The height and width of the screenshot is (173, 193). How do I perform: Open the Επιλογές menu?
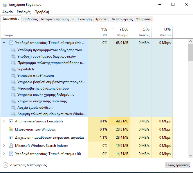[x=24, y=12]
